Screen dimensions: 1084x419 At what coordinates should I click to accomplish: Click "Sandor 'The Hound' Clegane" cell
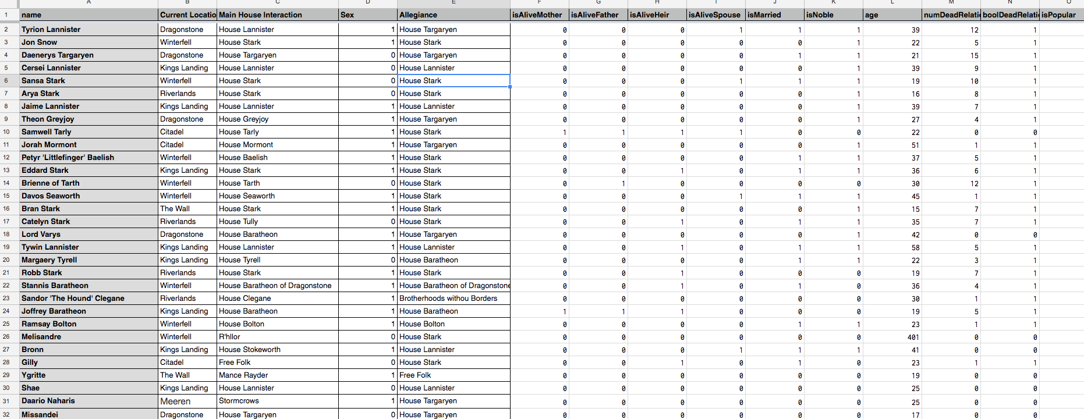[88, 298]
